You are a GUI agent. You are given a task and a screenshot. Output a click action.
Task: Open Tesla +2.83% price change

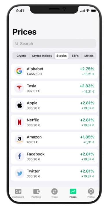tap(87, 86)
